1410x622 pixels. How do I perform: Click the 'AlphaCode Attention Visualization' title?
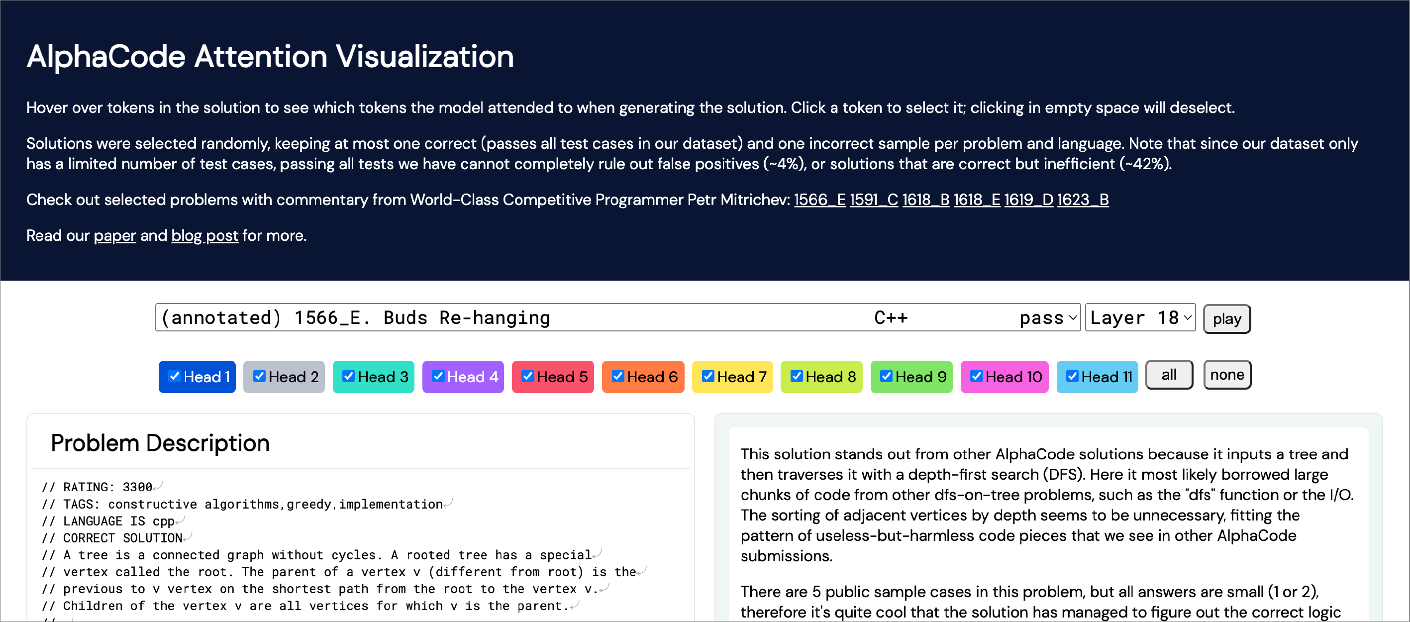pyautogui.click(x=270, y=56)
